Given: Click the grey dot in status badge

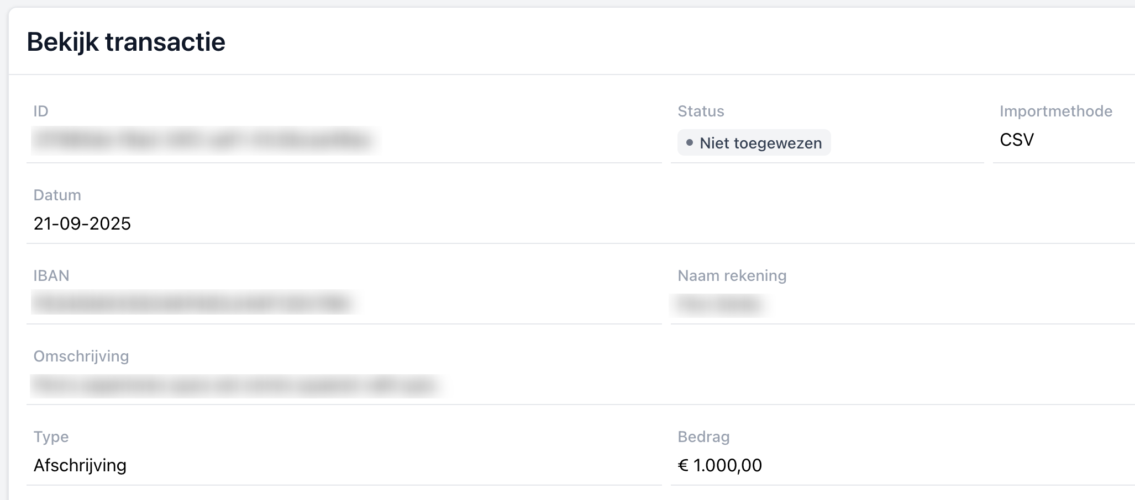Looking at the screenshot, I should [x=689, y=142].
